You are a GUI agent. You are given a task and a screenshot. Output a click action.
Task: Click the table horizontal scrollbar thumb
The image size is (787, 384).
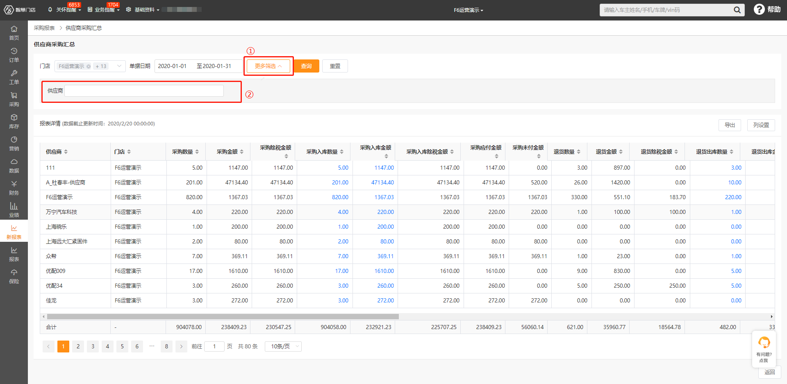(223, 316)
